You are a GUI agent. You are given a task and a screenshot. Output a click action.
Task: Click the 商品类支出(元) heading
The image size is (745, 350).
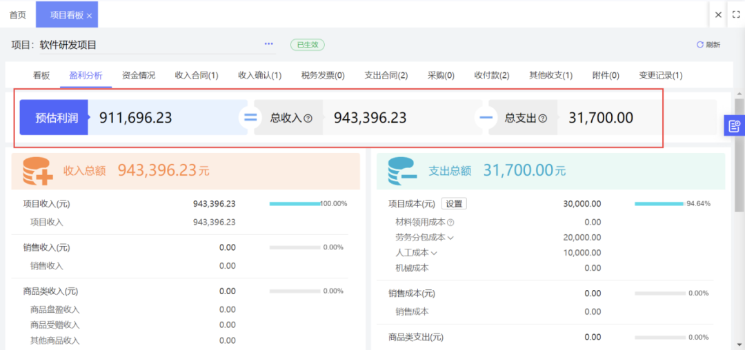coord(416,337)
